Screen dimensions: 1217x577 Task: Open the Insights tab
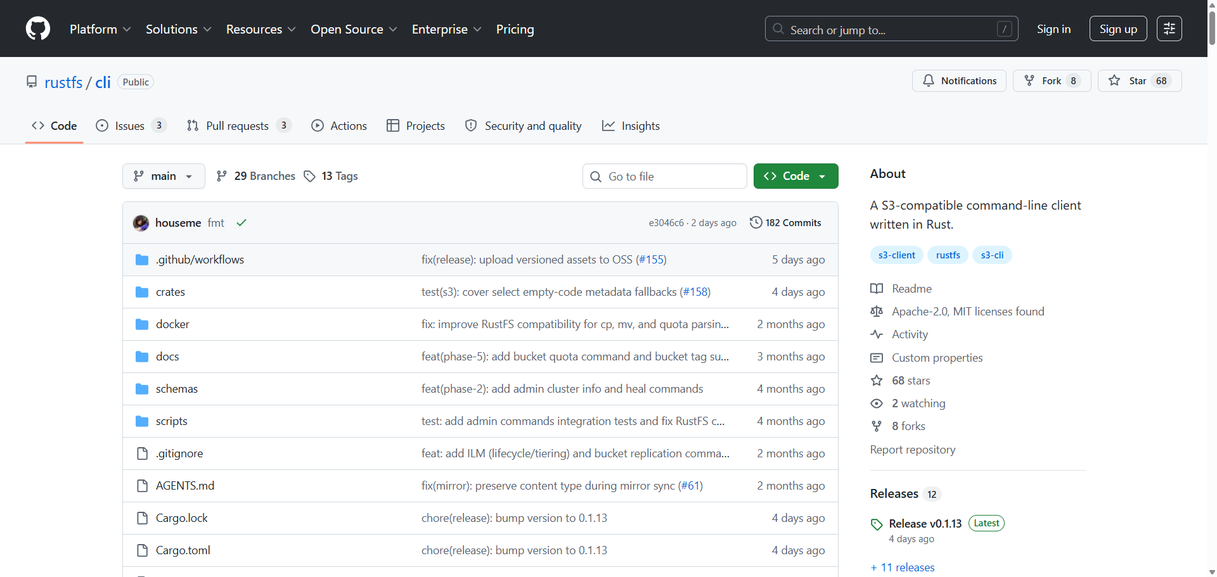(631, 126)
